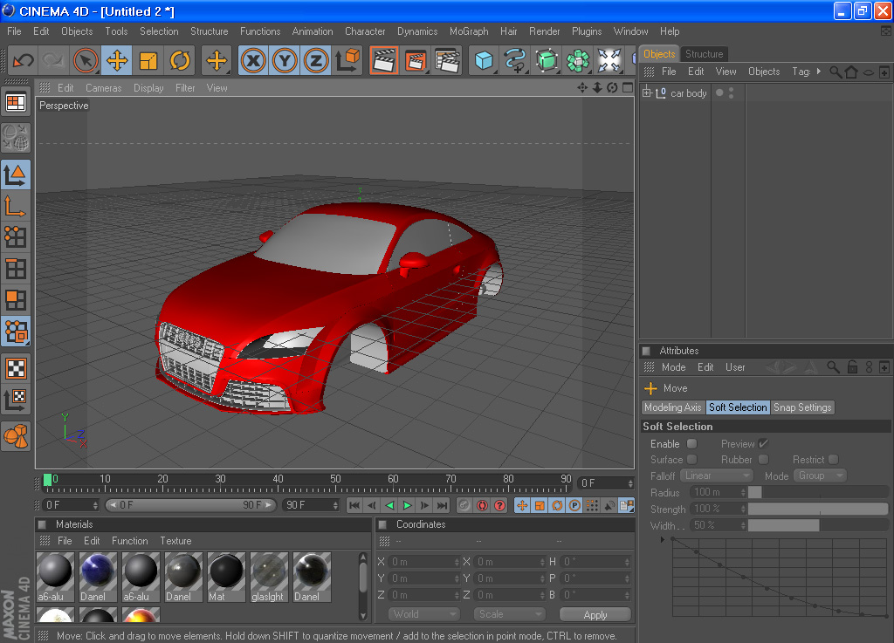Toggle the Restrict checkbox
Viewport: 894px width, 643px height.
[x=834, y=460]
